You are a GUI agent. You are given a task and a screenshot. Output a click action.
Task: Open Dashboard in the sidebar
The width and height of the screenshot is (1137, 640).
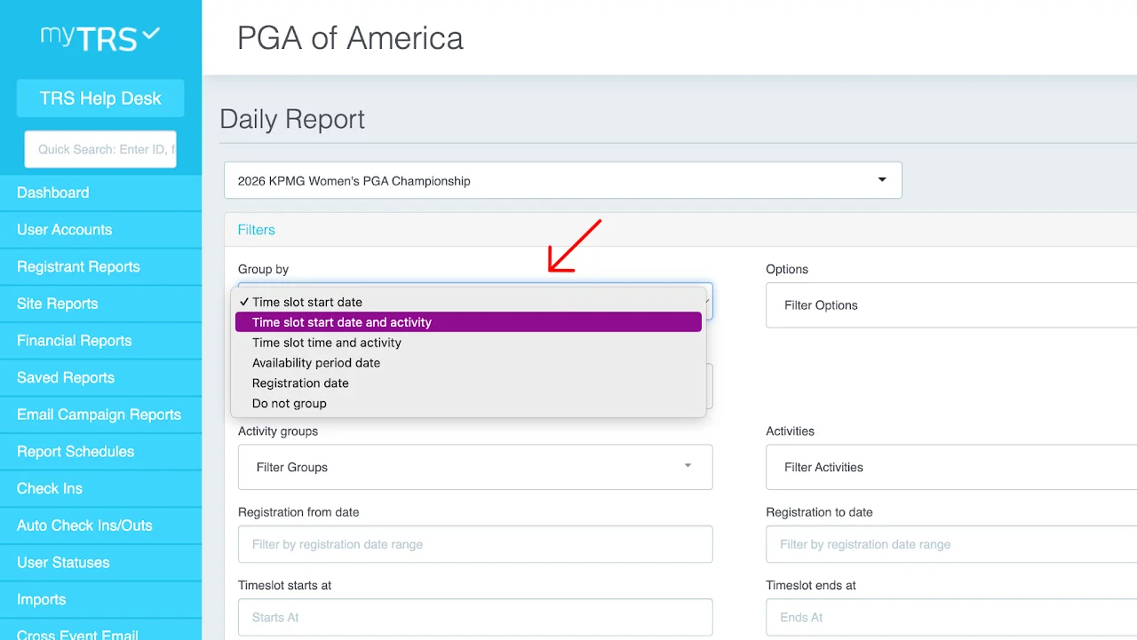point(100,193)
